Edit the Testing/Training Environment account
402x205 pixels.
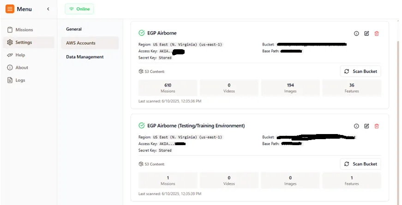pyautogui.click(x=366, y=126)
